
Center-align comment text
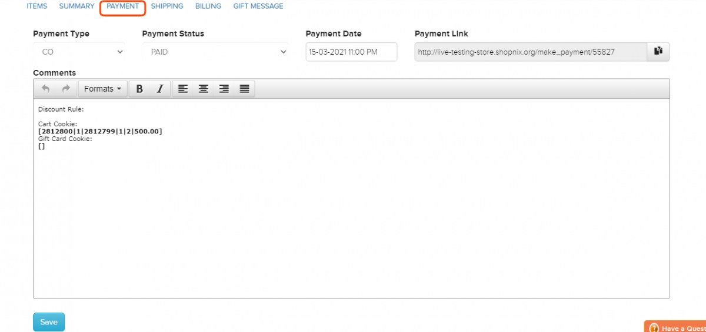pos(204,89)
